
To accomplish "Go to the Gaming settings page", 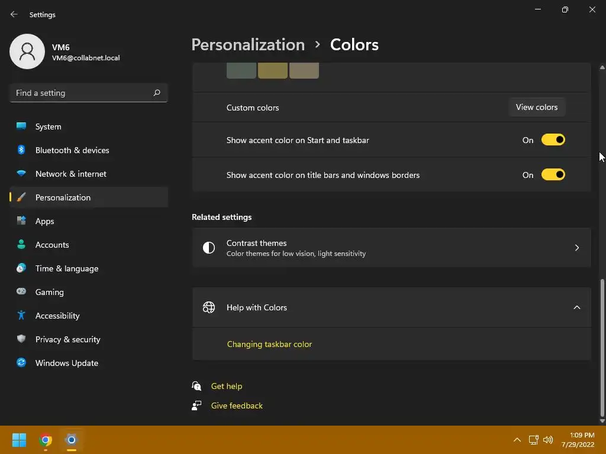I will (49, 292).
